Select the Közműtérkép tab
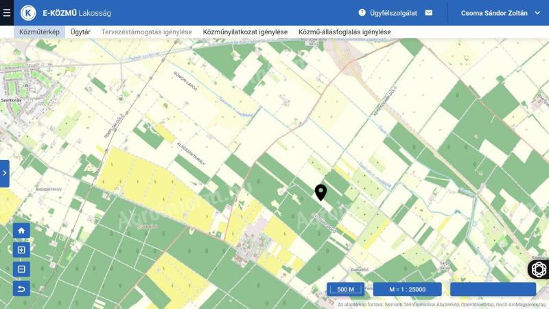 click(39, 32)
